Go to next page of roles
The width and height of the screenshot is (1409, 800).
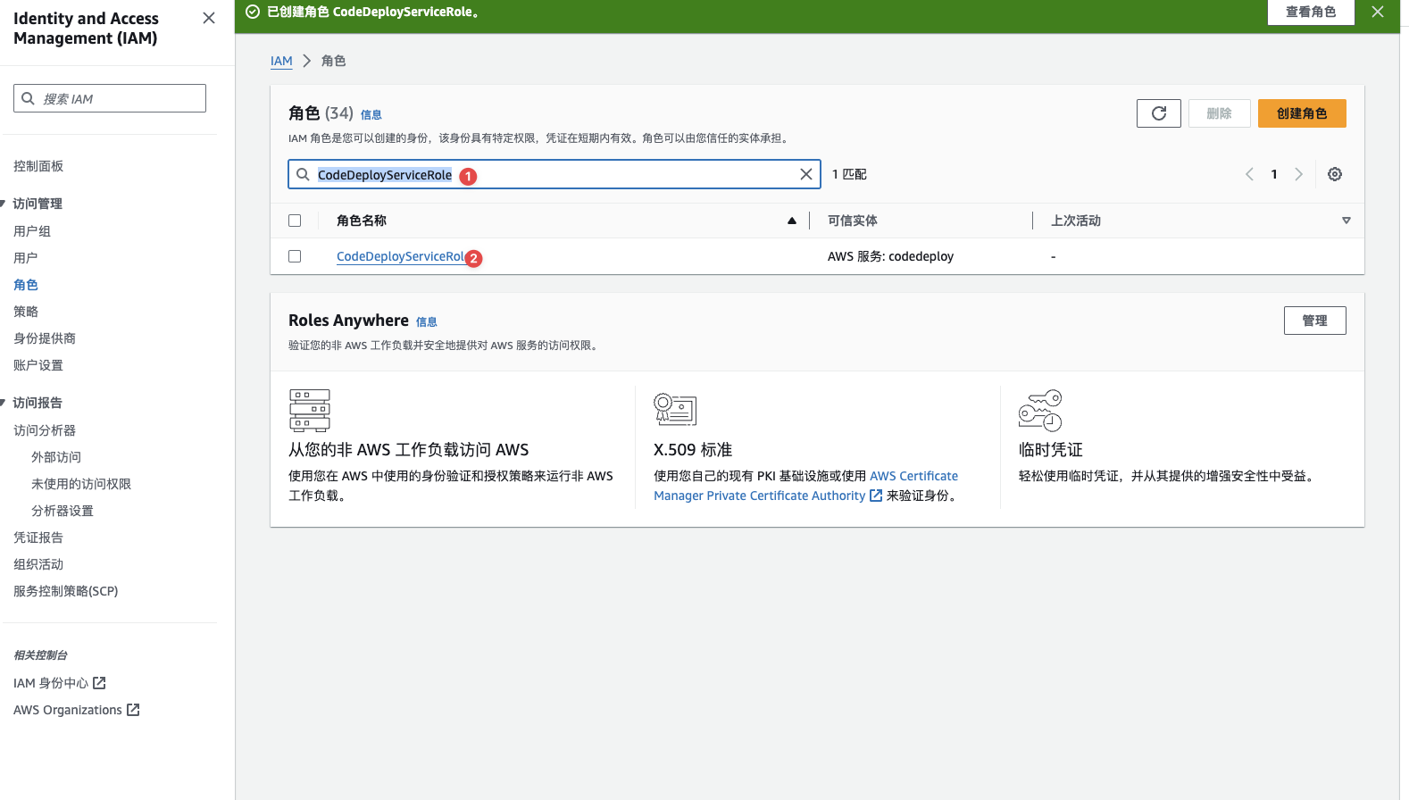1298,174
